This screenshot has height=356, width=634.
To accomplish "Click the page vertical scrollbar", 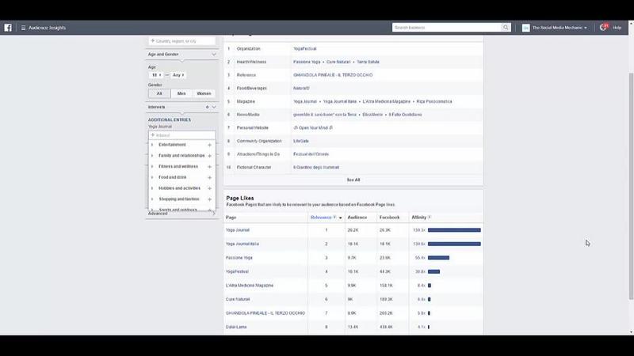I will (631, 186).
